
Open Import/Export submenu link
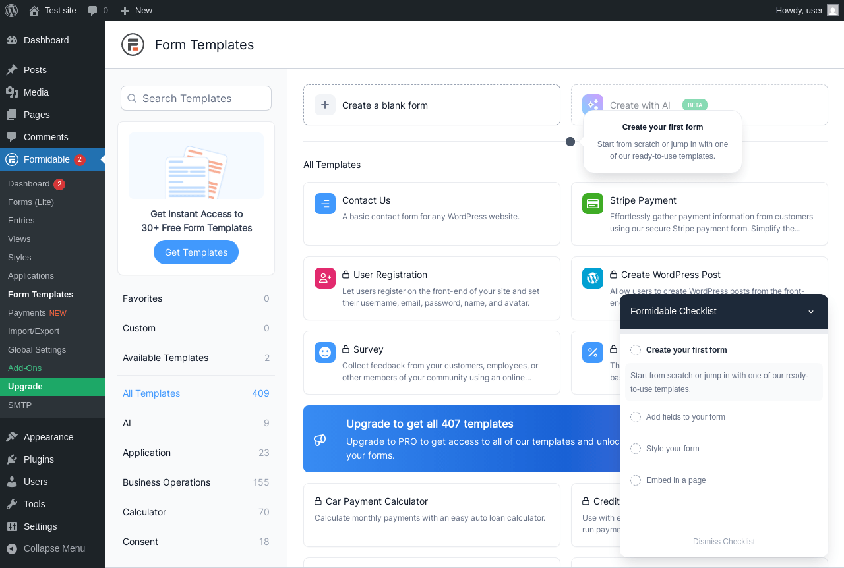[x=53, y=331]
